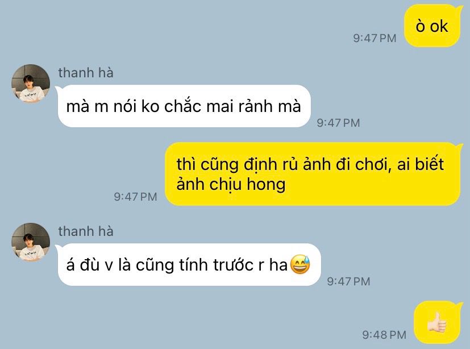Click timestamp beside "mai rảnh mà" message
This screenshot has width=470, height=349.
[x=338, y=123]
